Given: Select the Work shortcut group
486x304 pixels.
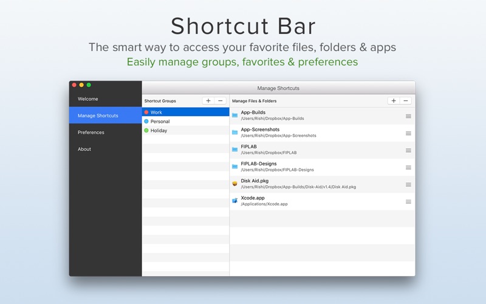Looking at the screenshot, I should tap(186, 112).
